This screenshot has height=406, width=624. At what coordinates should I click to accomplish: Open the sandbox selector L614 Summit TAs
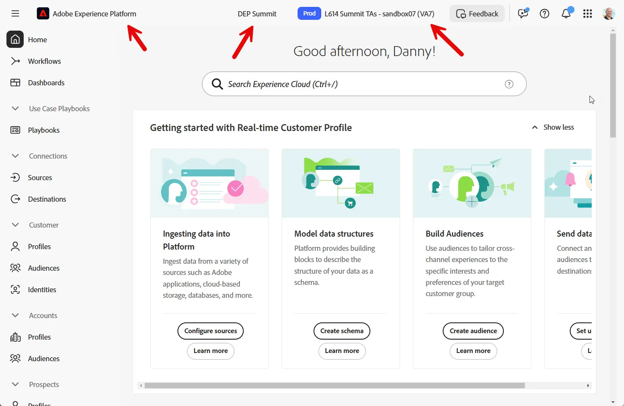pos(366,14)
